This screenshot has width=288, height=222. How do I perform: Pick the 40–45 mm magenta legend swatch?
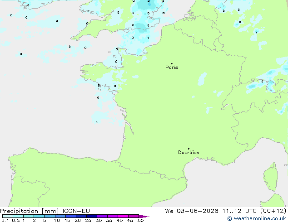123,216
